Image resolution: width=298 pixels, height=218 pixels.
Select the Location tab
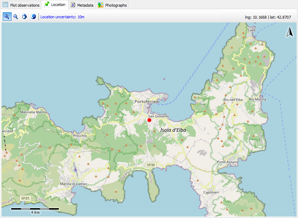55,5
